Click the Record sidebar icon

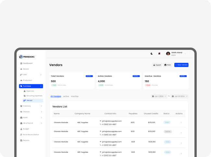tap(21, 69)
